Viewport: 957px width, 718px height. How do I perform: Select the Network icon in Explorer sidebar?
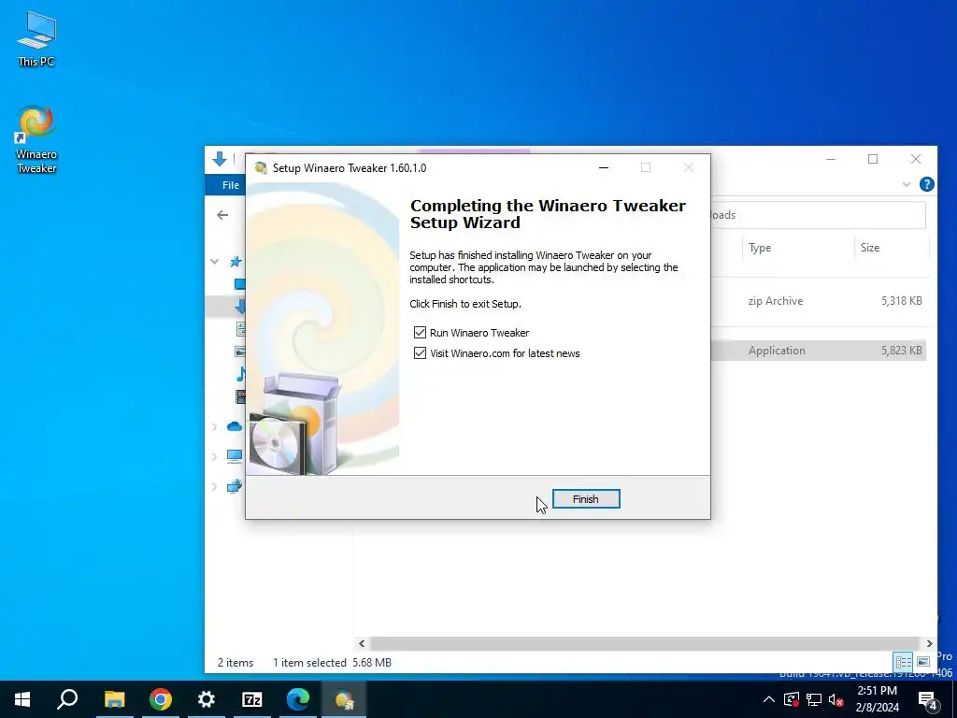(235, 486)
